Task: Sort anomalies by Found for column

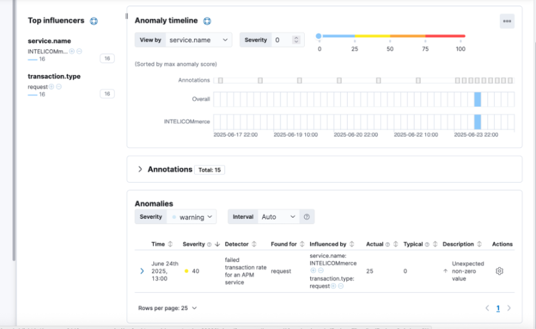Action: [302, 244]
